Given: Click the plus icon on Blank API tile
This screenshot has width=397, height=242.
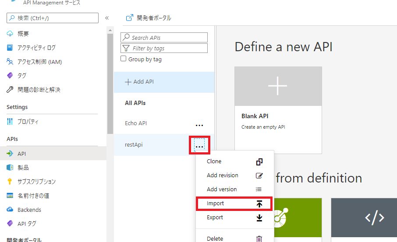Looking at the screenshot, I should (278, 86).
